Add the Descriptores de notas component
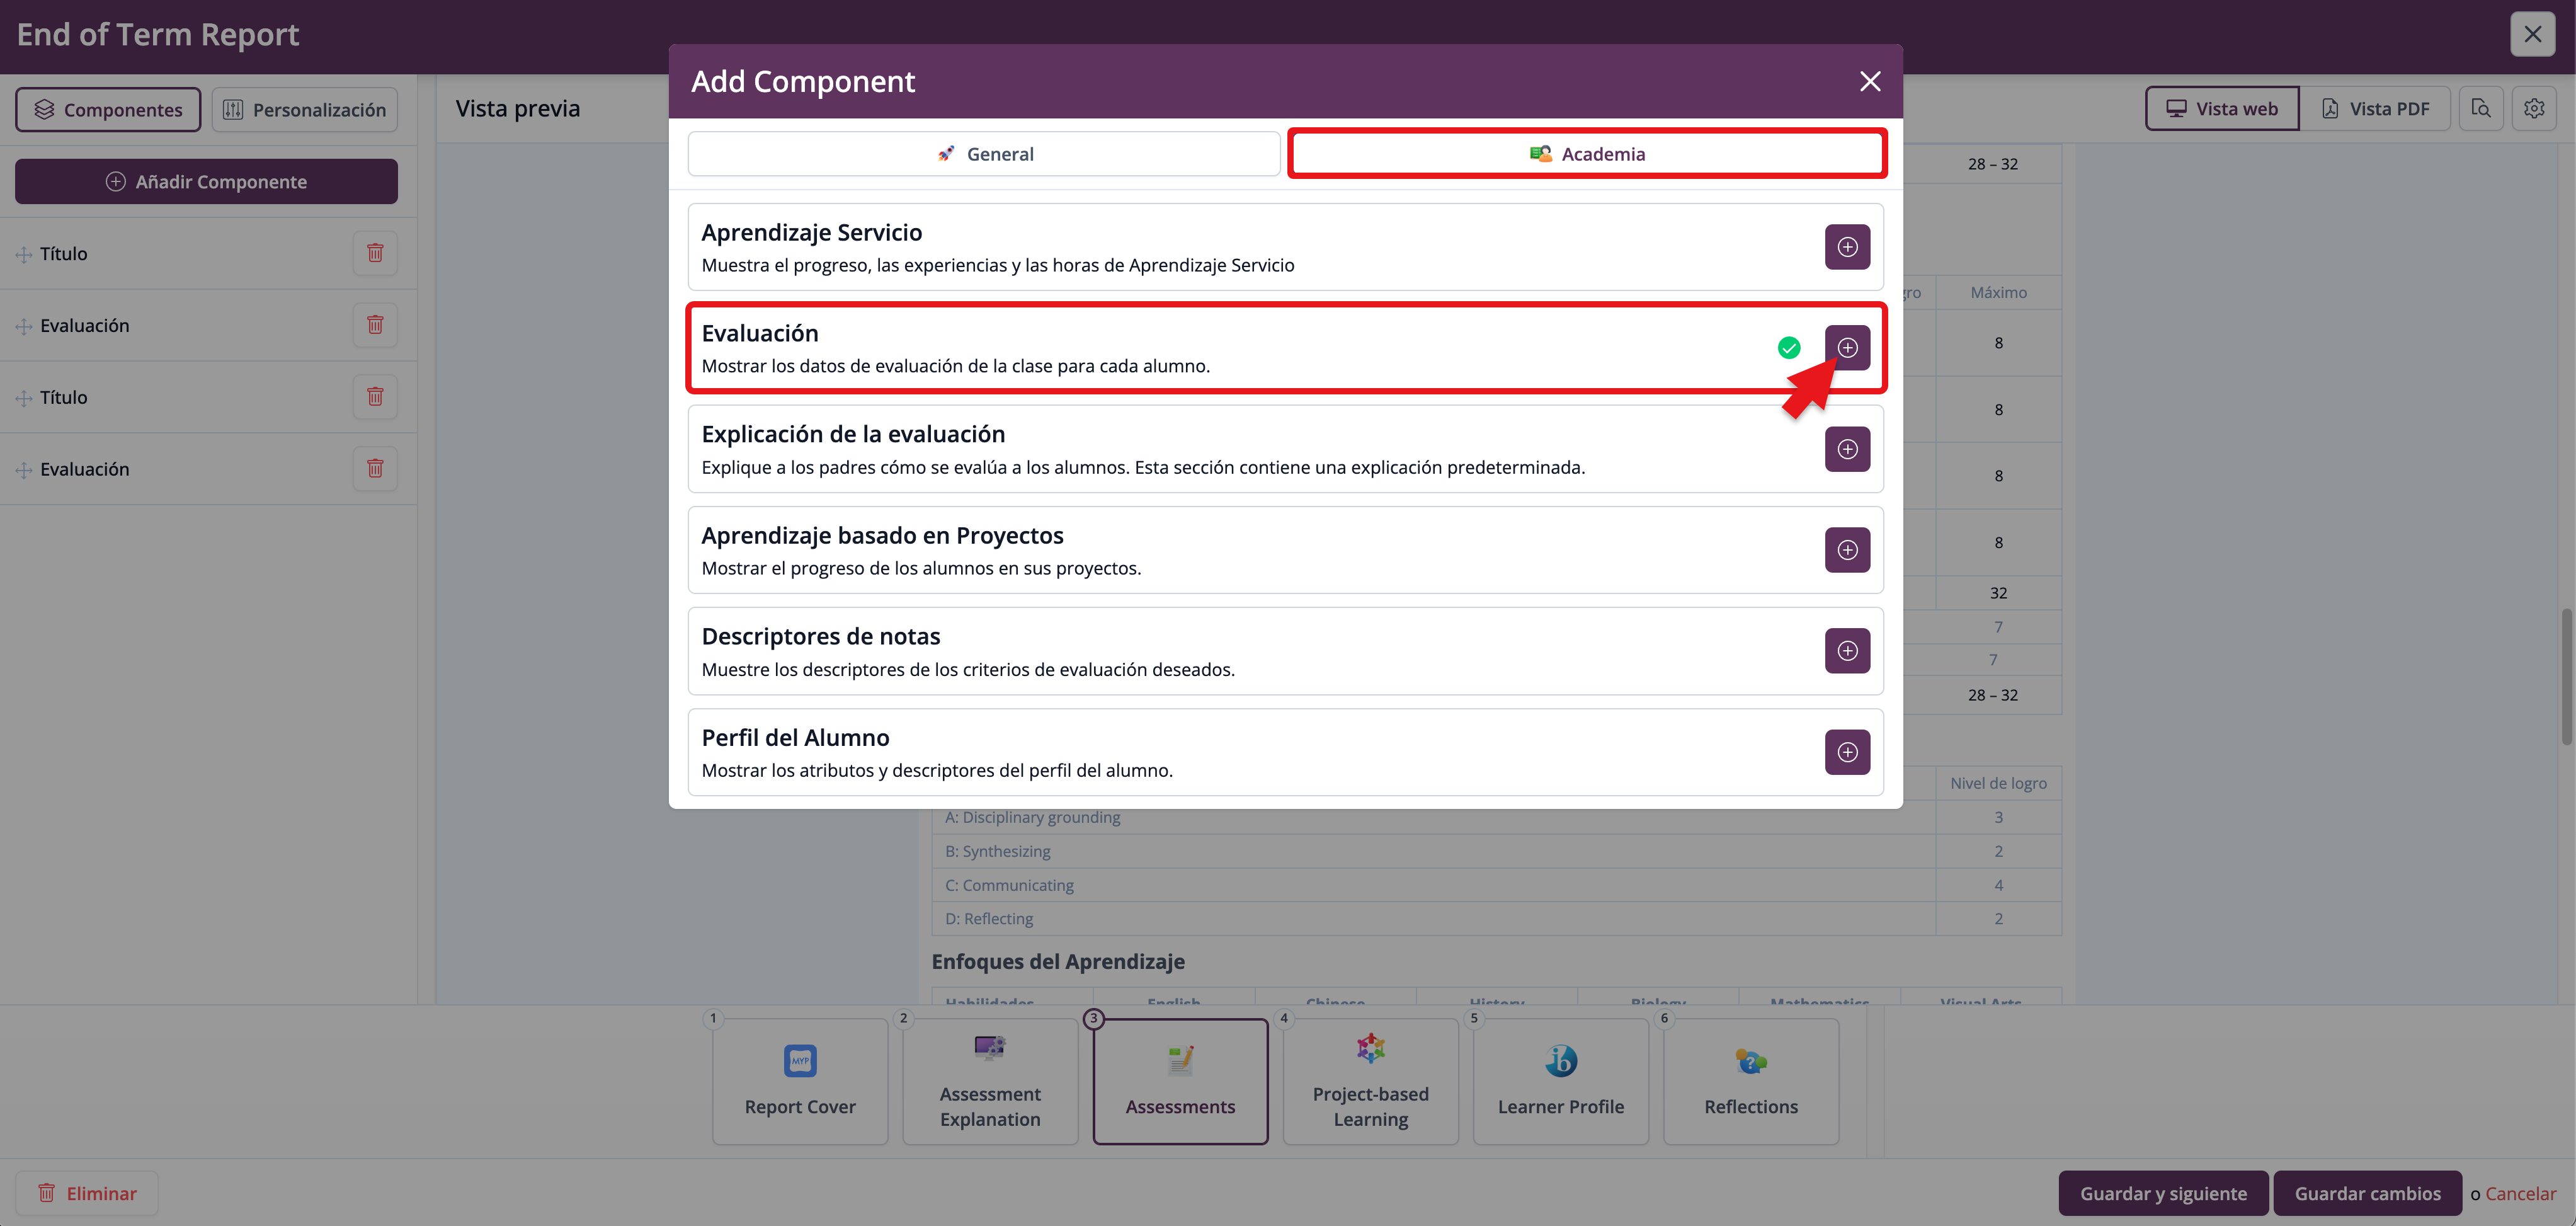2576x1226 pixels. (x=1846, y=651)
